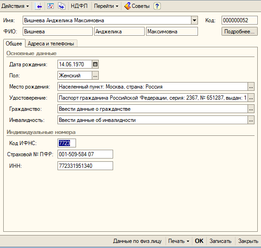Click the Подробнее... button

click(239, 32)
